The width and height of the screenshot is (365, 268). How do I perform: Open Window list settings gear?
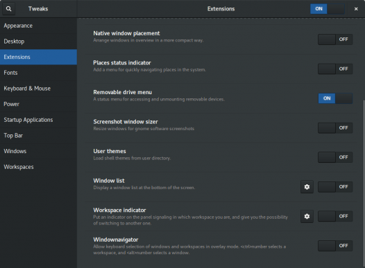(x=307, y=187)
